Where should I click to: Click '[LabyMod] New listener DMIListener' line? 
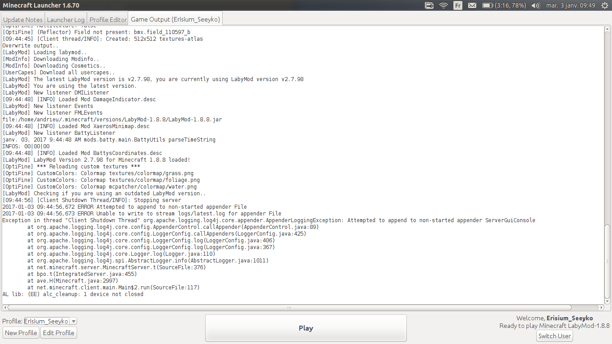pyautogui.click(x=56, y=93)
